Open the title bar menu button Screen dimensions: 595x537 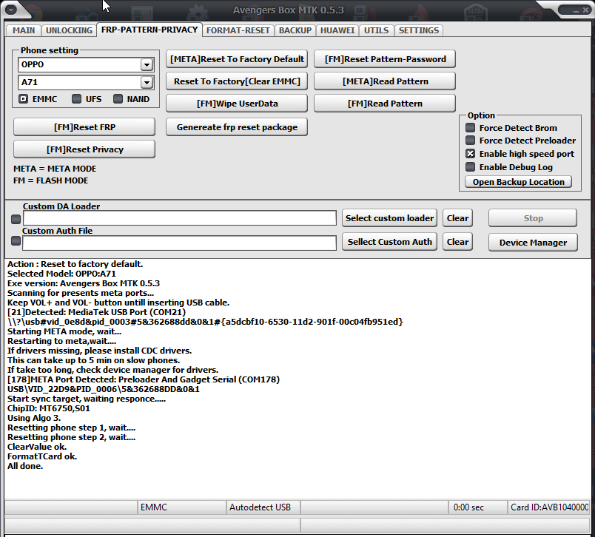[x=10, y=10]
